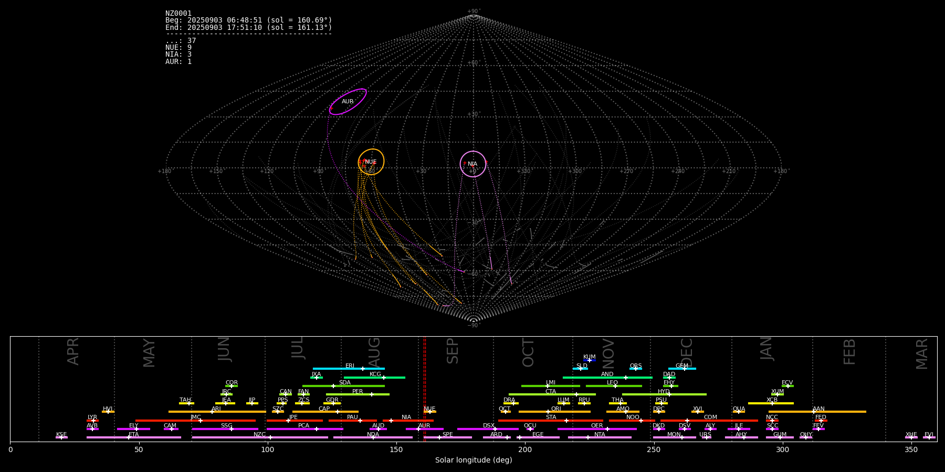Click the pink NIA radiant circle on sky map

click(x=473, y=164)
